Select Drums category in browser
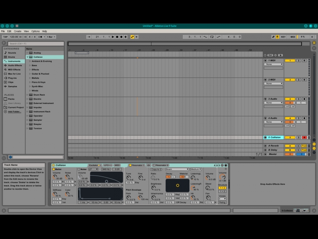Screen dimensions: 318x239 12,57
